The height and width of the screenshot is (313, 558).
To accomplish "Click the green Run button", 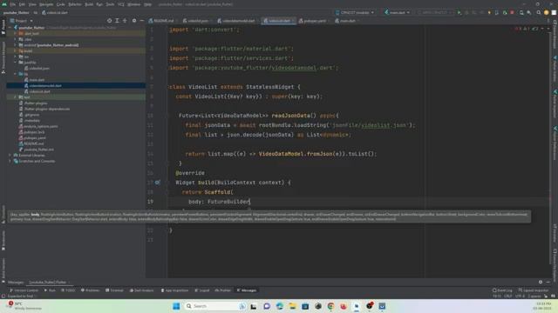I will [459, 12].
